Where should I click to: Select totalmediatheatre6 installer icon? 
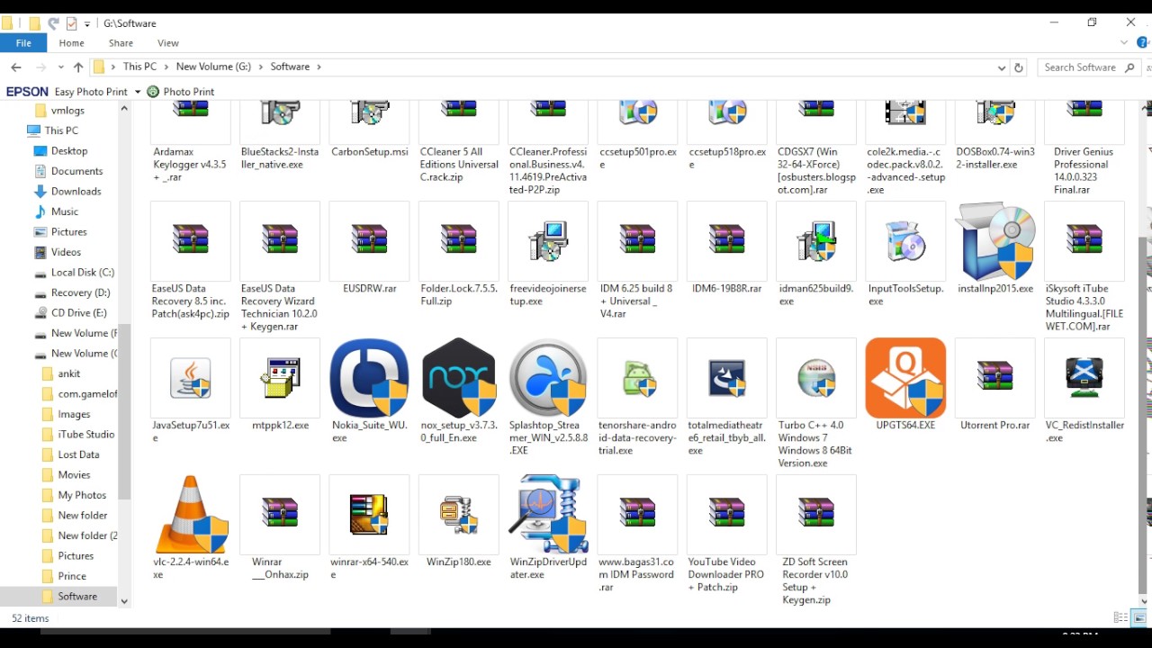[726, 378]
